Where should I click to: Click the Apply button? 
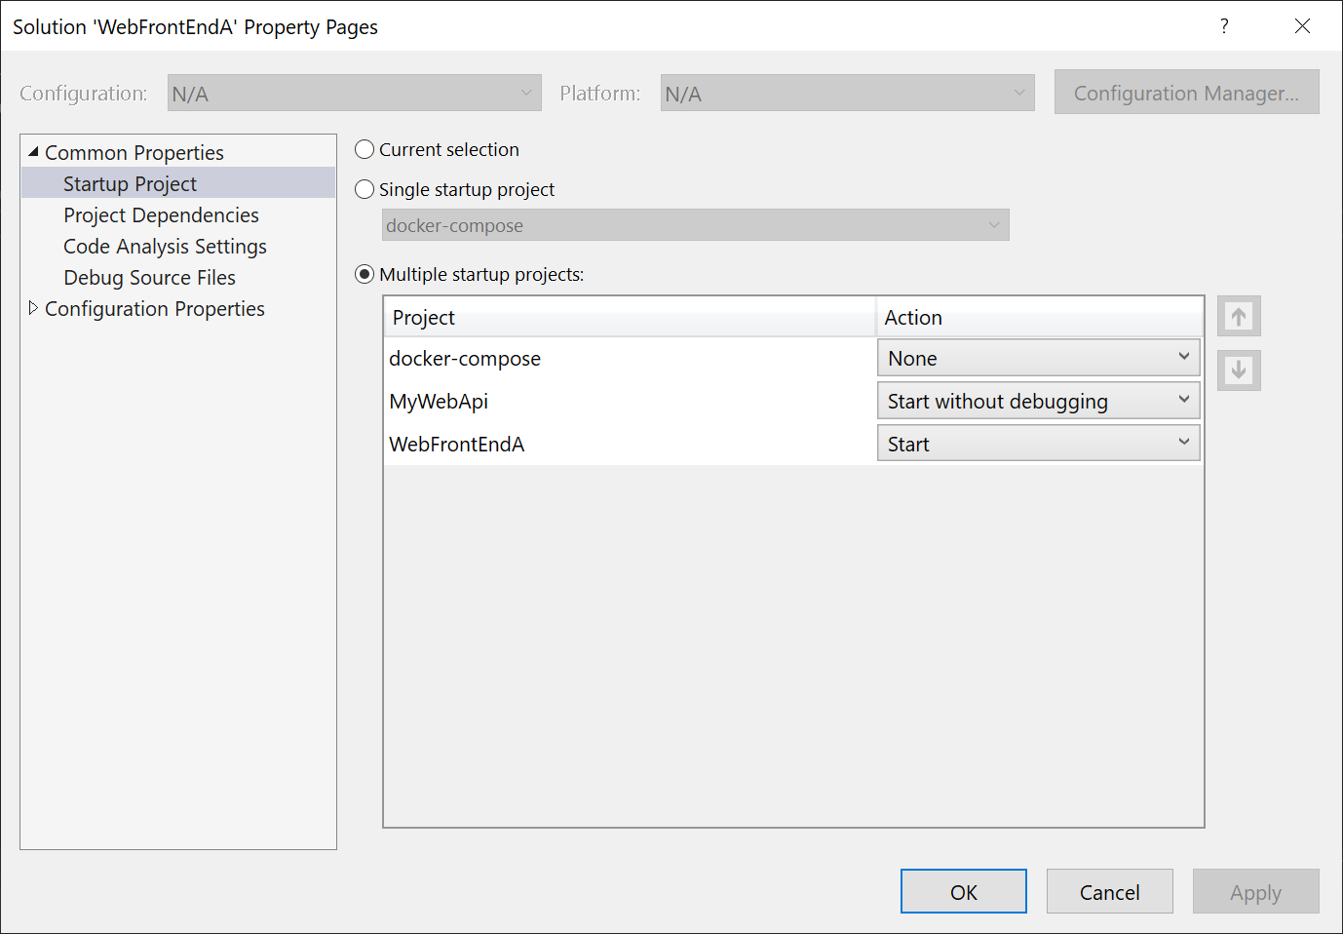point(1255,891)
